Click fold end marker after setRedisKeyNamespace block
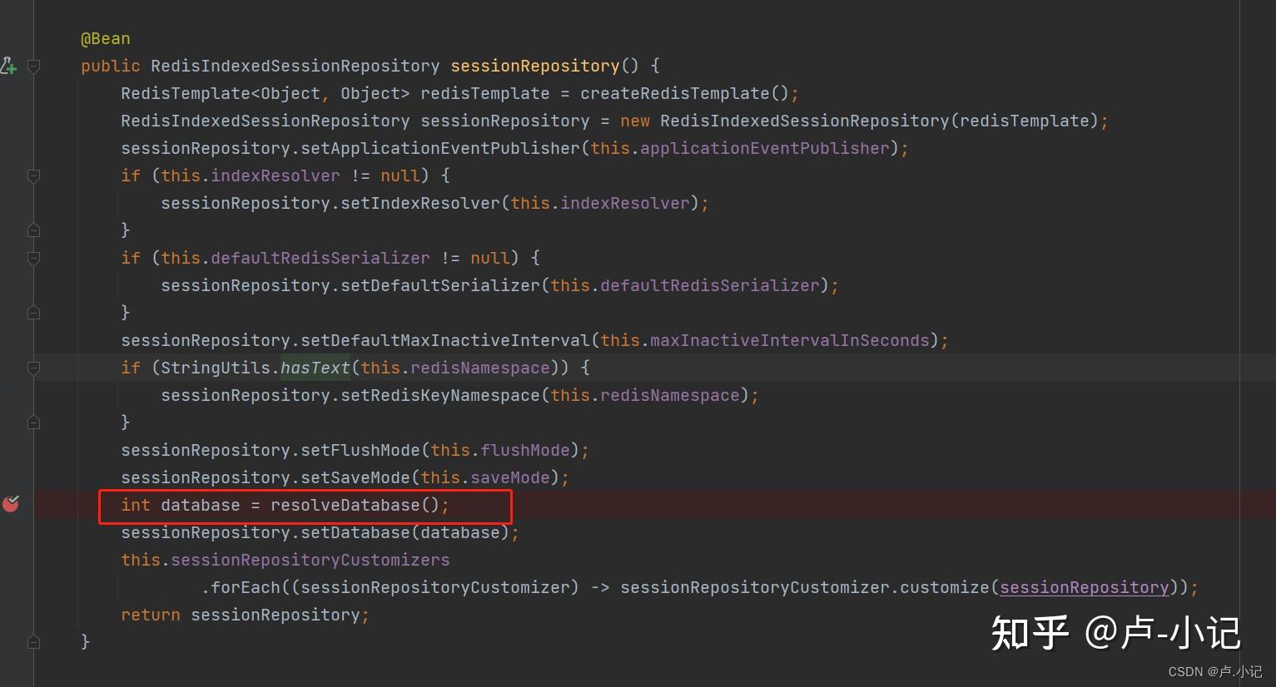This screenshot has width=1276, height=687. [34, 422]
